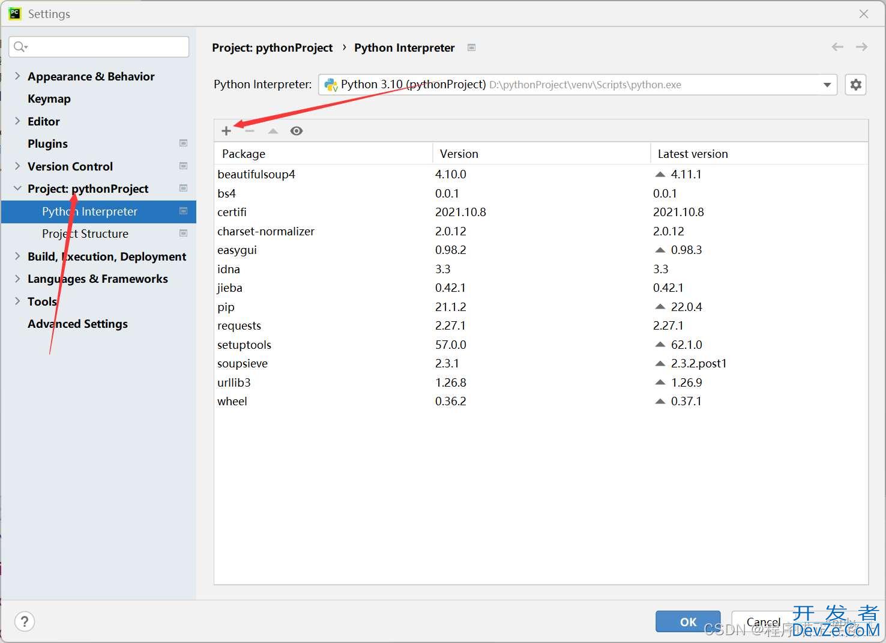
Task: Select the setuptools package row
Action: (x=541, y=345)
